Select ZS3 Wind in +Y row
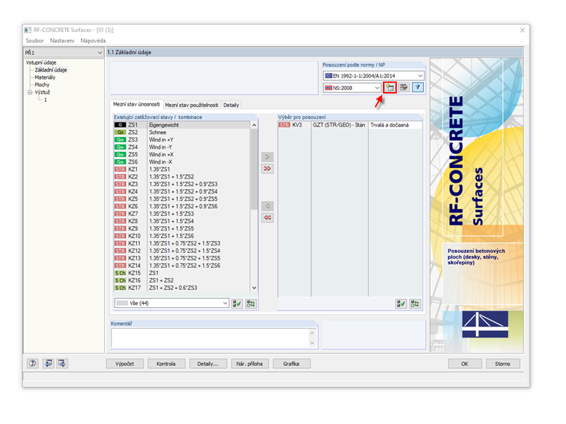Viewport: 566px width, 424px height. [182, 140]
